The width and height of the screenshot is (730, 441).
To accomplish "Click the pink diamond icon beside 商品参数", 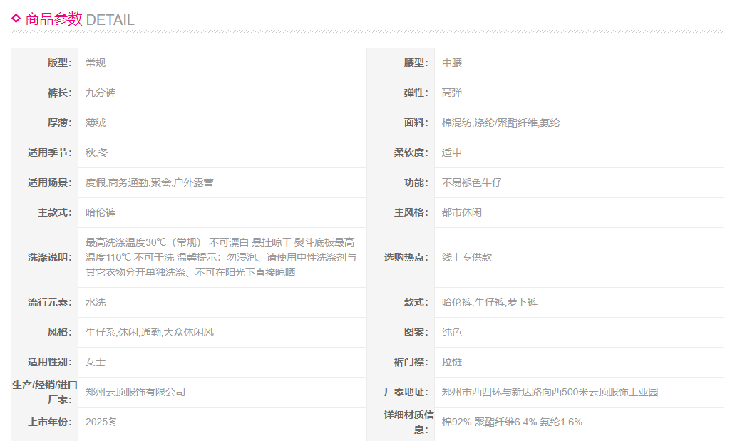I will click(x=16, y=19).
